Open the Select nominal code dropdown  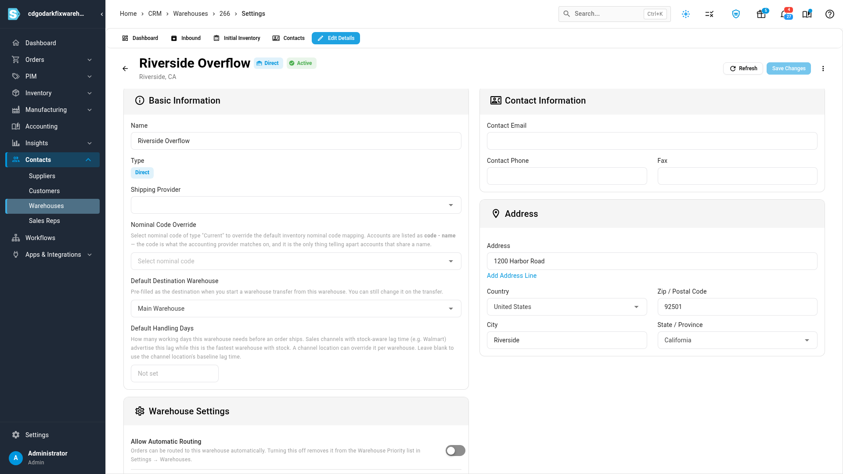point(296,261)
